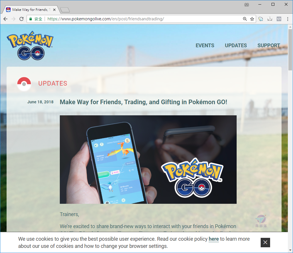Click the 'Trainers,' greeting text
Image resolution: width=293 pixels, height=253 pixels.
tap(69, 214)
